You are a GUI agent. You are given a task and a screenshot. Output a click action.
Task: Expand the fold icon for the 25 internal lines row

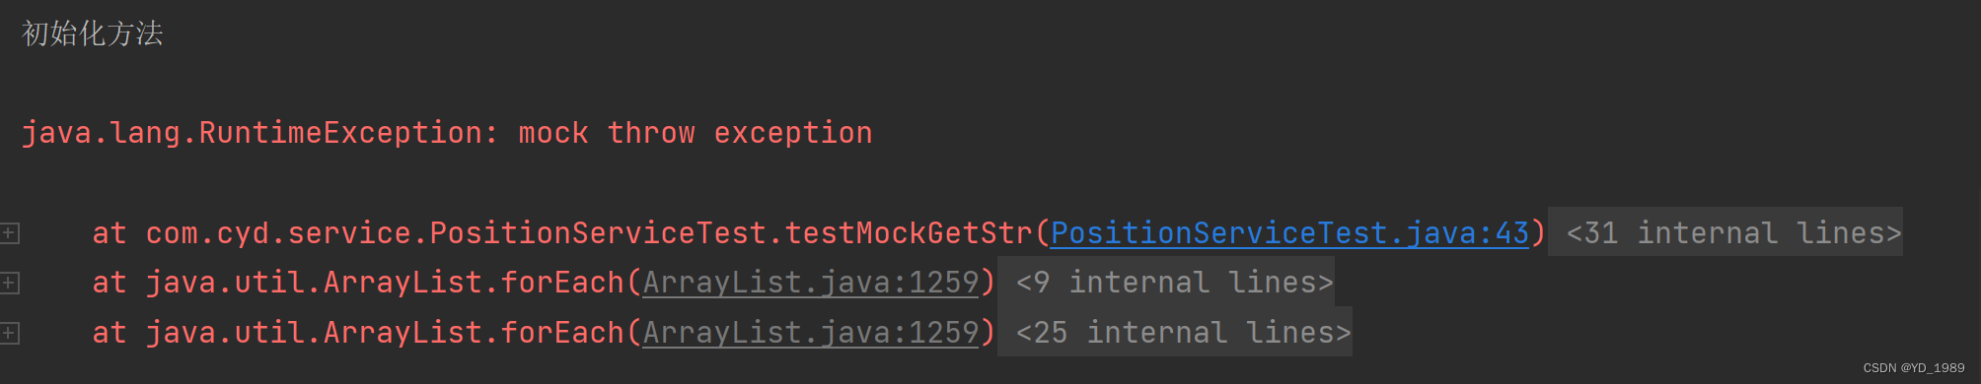pos(9,333)
